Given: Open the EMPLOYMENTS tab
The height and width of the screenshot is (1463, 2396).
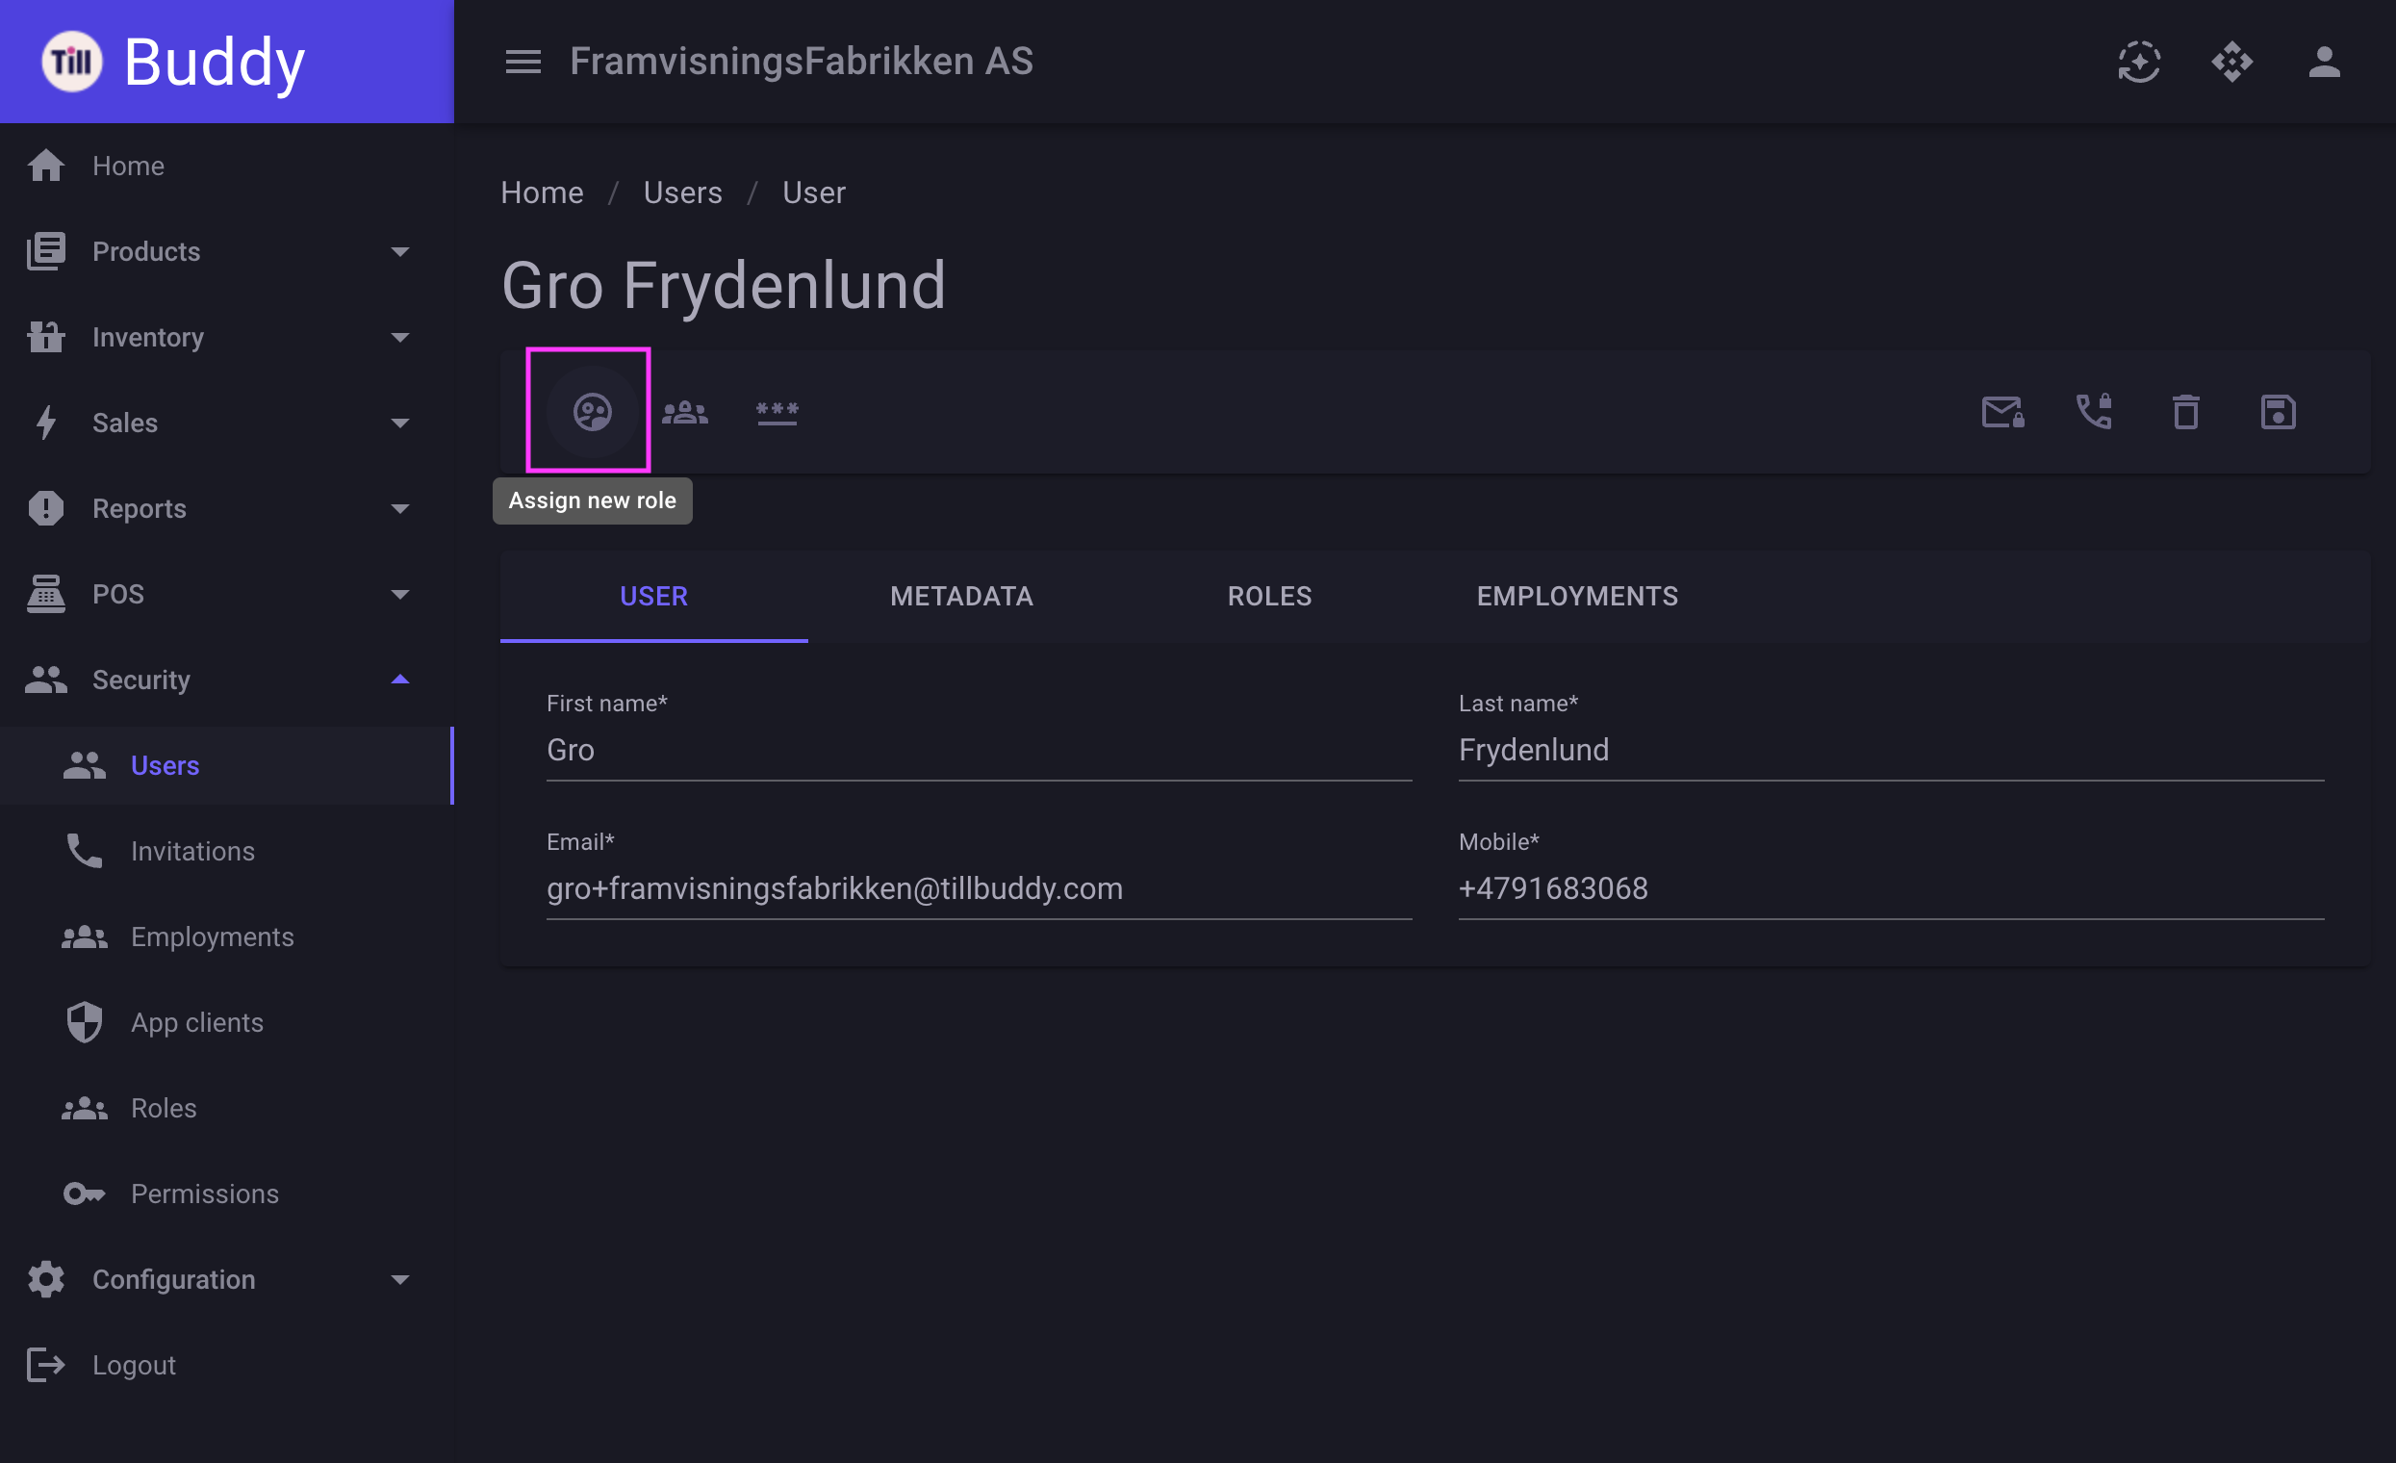Looking at the screenshot, I should coord(1577,597).
